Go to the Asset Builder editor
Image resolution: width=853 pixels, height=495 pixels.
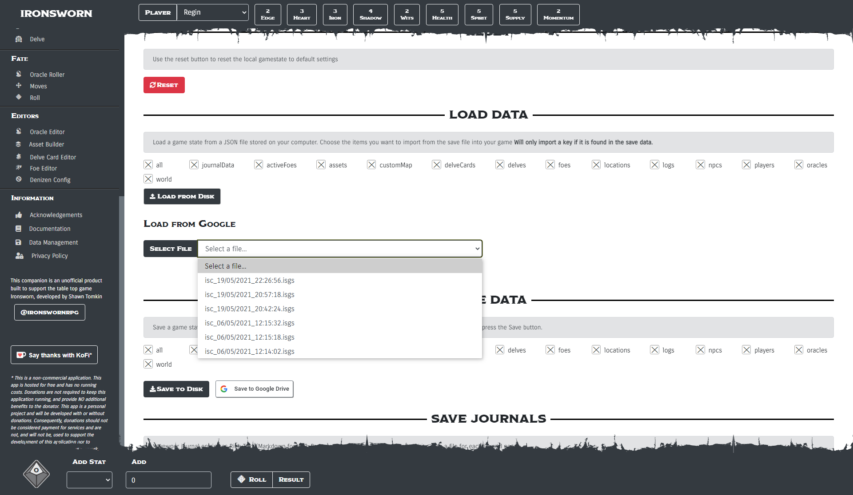pos(47,144)
